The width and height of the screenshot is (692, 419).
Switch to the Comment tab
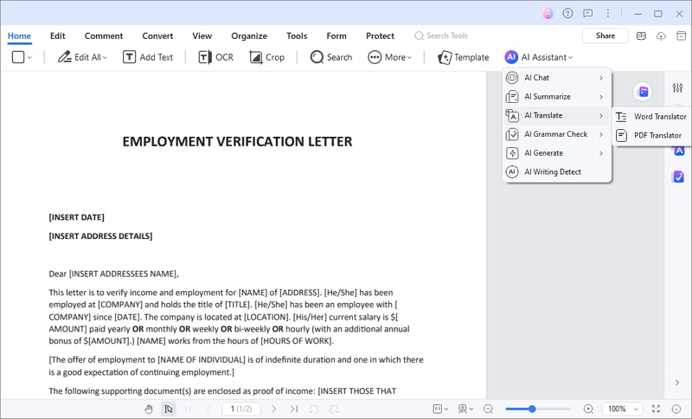coord(104,35)
